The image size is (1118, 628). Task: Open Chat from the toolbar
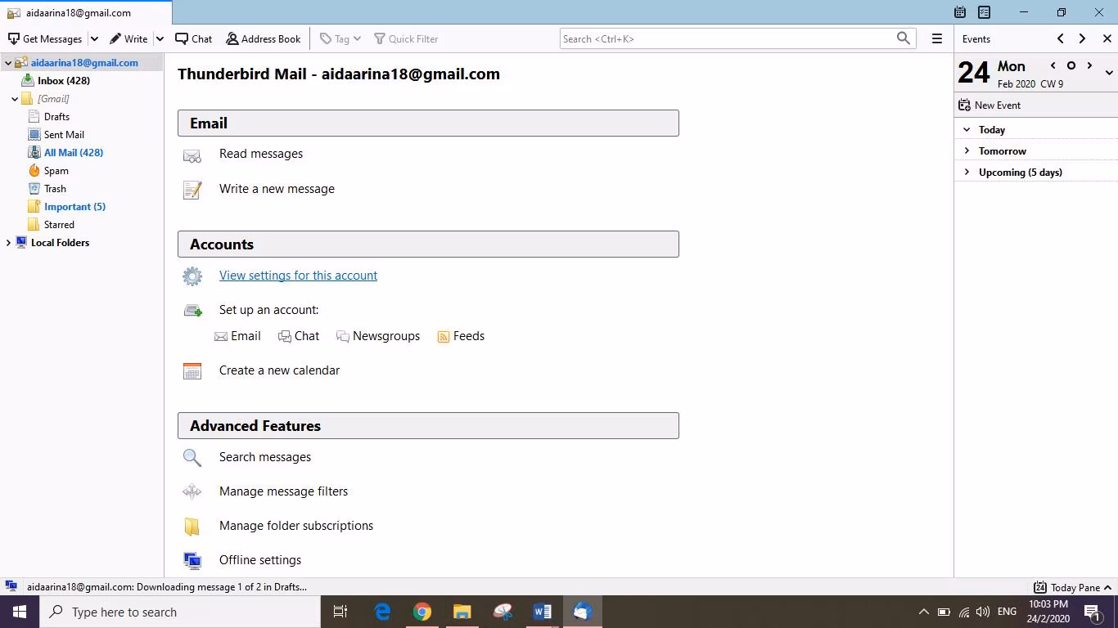coord(193,38)
